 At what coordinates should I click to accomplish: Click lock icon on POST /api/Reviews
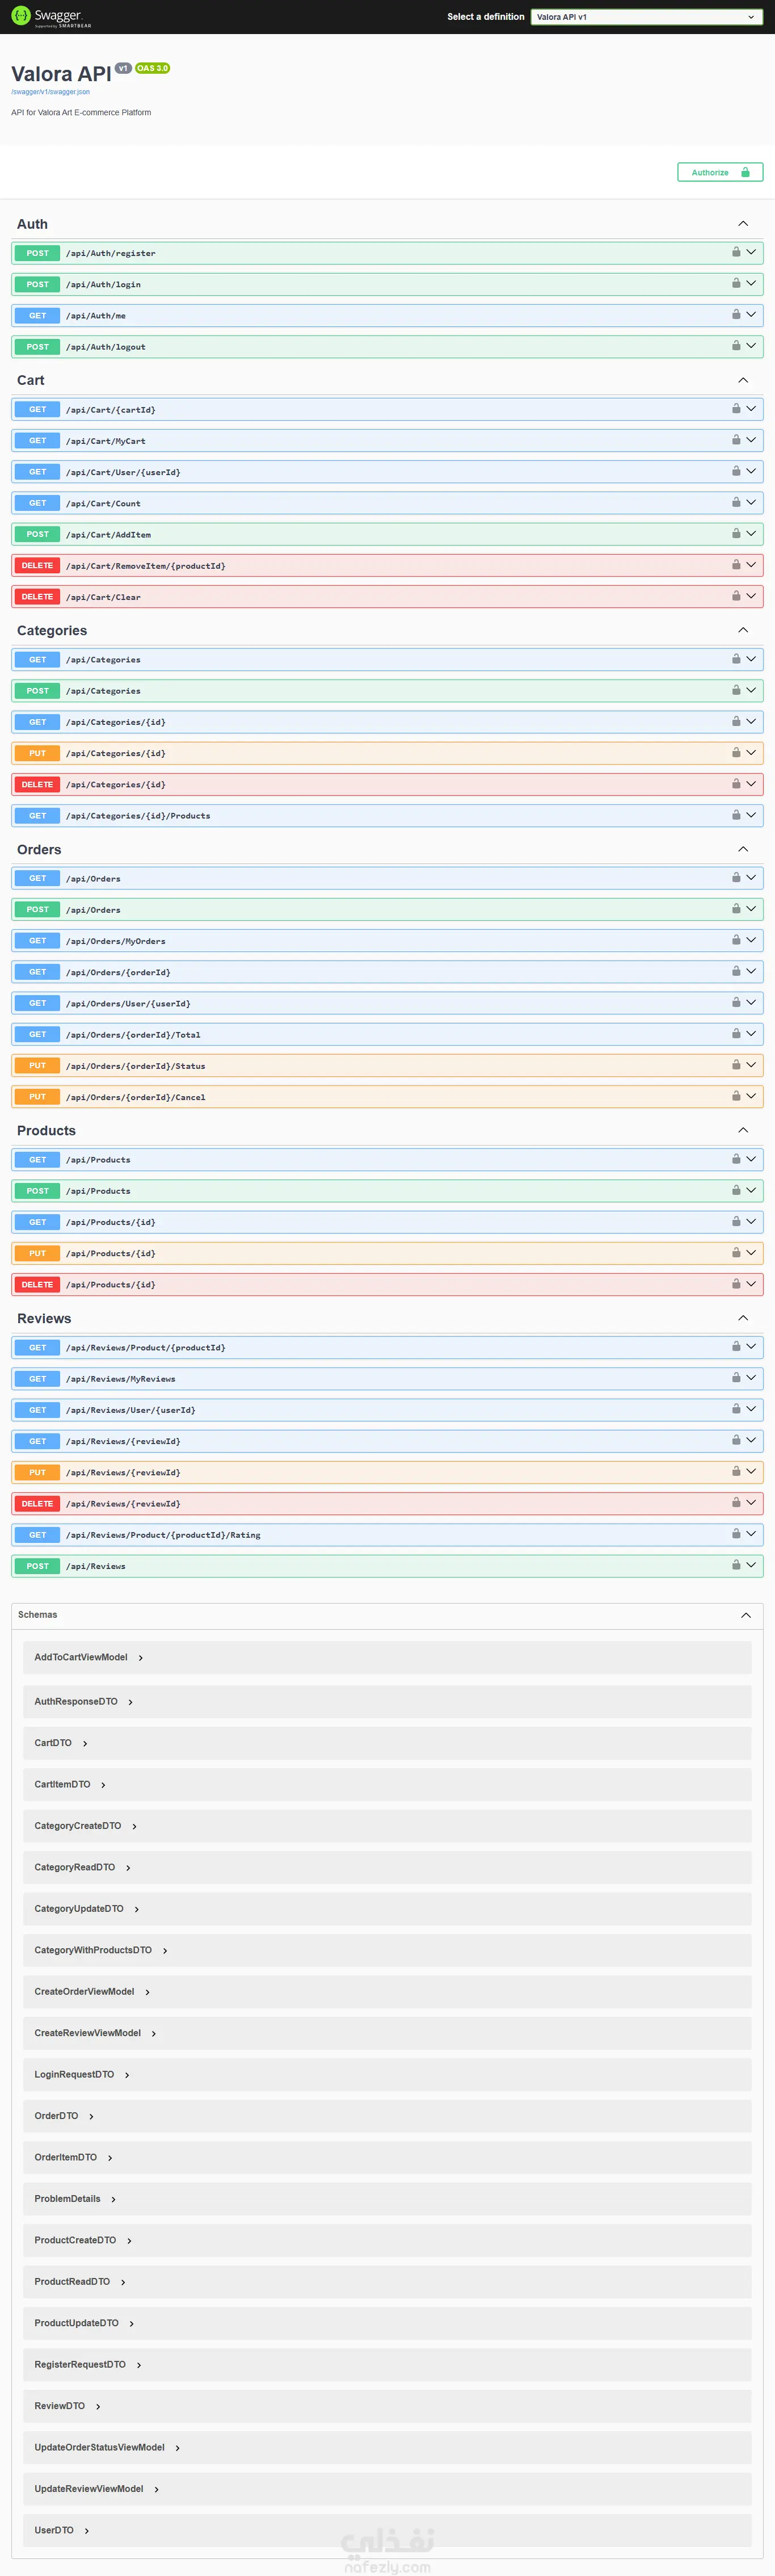click(x=736, y=1564)
